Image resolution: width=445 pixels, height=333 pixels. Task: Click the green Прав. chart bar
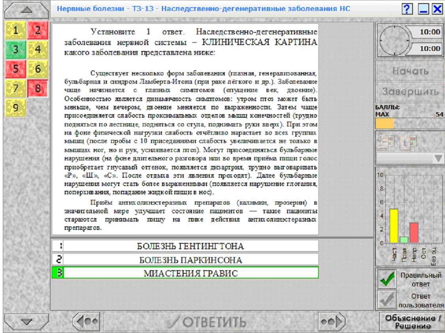[x=404, y=240]
